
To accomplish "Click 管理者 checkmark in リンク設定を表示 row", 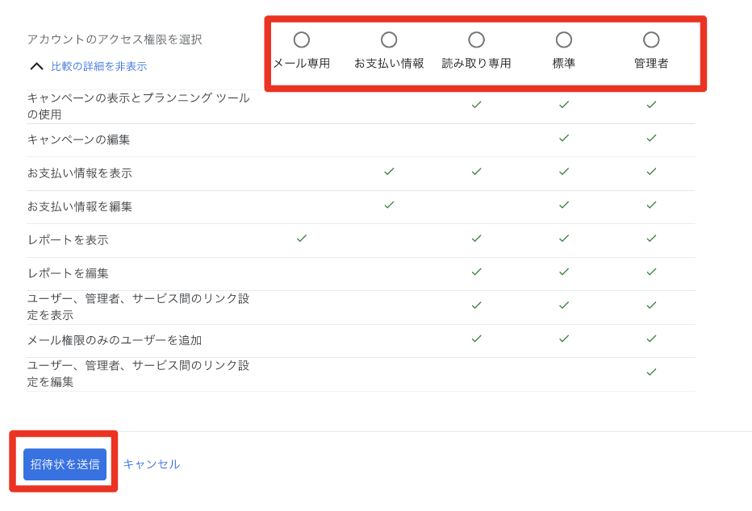I will click(651, 305).
